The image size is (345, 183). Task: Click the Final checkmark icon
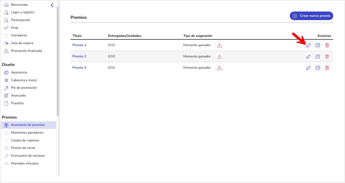[x=6, y=28]
